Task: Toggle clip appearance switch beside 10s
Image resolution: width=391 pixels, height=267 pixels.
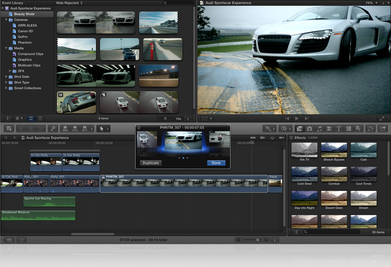Action: point(188,119)
